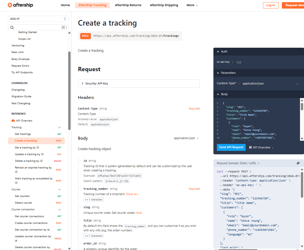Click the request sample code scrollbar
Screen dimensions: 304x250
point(302,184)
